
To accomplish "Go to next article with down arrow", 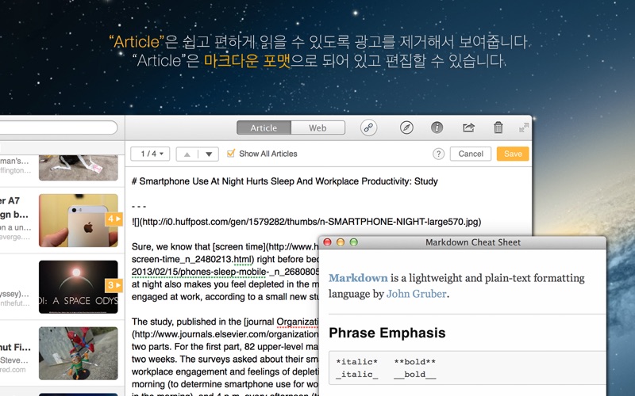I will coord(209,154).
